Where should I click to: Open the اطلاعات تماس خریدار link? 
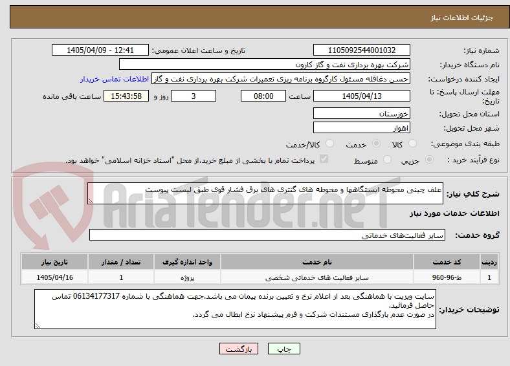coord(115,79)
